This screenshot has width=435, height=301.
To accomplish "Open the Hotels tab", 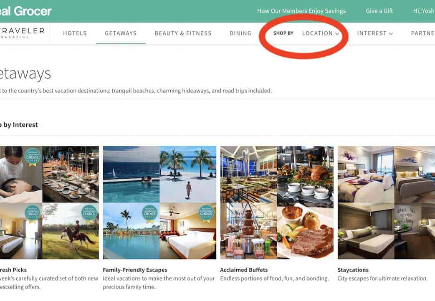I will [x=75, y=33].
